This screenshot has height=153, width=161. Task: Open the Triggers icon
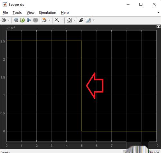[81, 20]
